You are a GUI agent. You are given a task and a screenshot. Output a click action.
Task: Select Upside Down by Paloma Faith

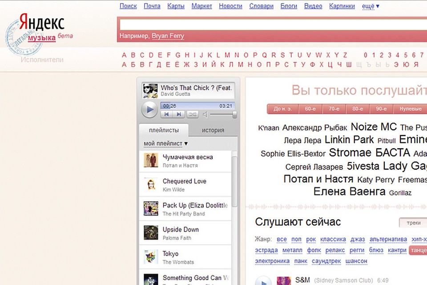click(185, 233)
